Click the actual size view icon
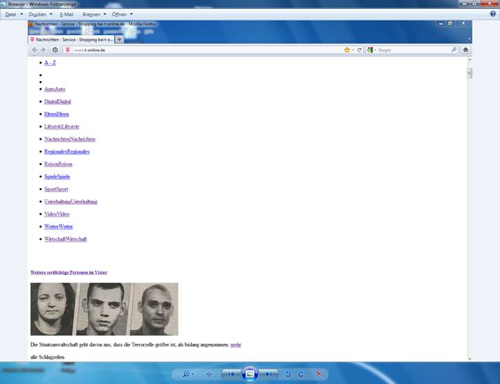Screen dimensions: 500x384 (x=209, y=374)
